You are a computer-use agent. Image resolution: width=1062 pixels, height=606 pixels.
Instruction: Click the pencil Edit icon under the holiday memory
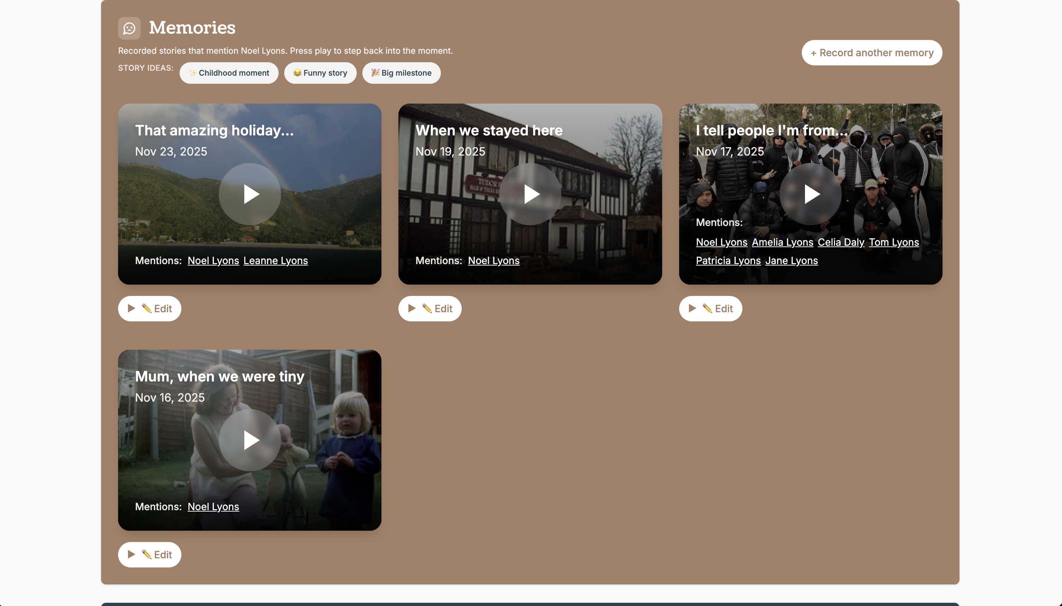coord(147,308)
